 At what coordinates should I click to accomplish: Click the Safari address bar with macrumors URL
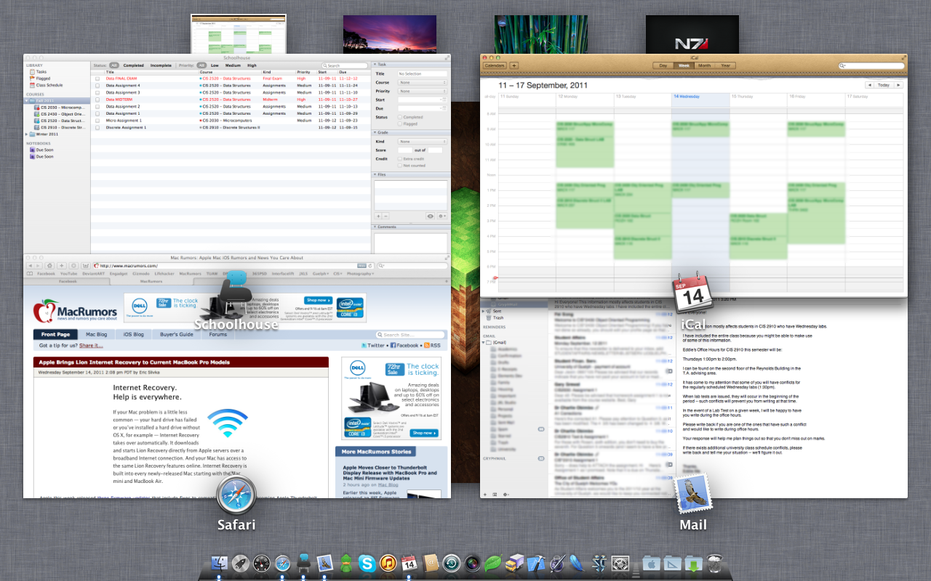click(233, 266)
